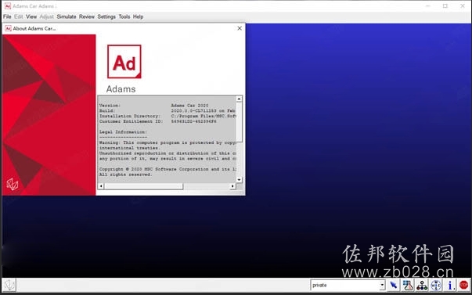This screenshot has width=472, height=295.
Task: Open the View menu
Action: [x=31, y=16]
